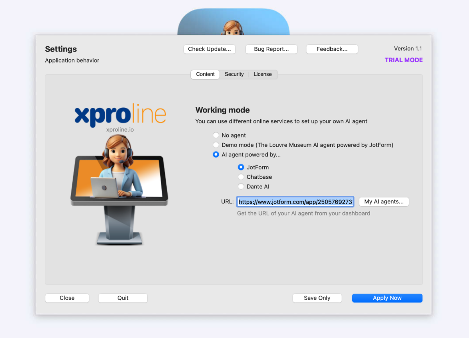This screenshot has width=469, height=338.
Task: Click Check Update button
Action: coord(209,49)
